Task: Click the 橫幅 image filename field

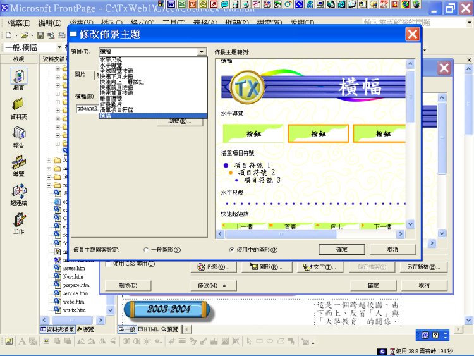Action: click(88, 109)
